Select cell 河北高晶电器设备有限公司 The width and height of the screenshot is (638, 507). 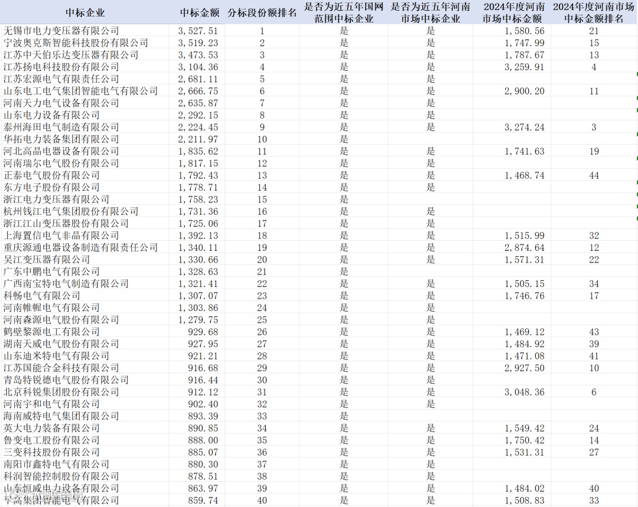click(x=61, y=151)
